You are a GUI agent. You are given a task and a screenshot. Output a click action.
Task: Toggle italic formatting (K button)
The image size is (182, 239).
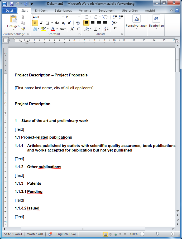click(41, 23)
